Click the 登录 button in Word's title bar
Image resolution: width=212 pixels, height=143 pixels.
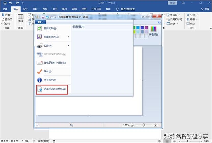click(x=172, y=3)
